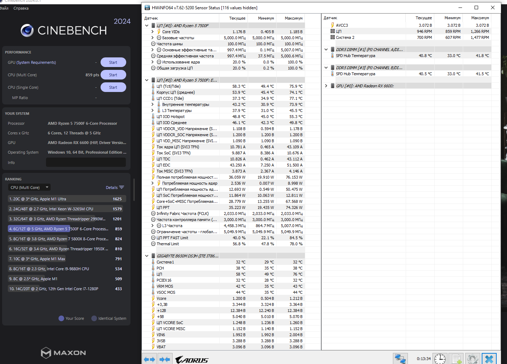
Task: Click the right pane Минимум column header
Action: [449, 18]
